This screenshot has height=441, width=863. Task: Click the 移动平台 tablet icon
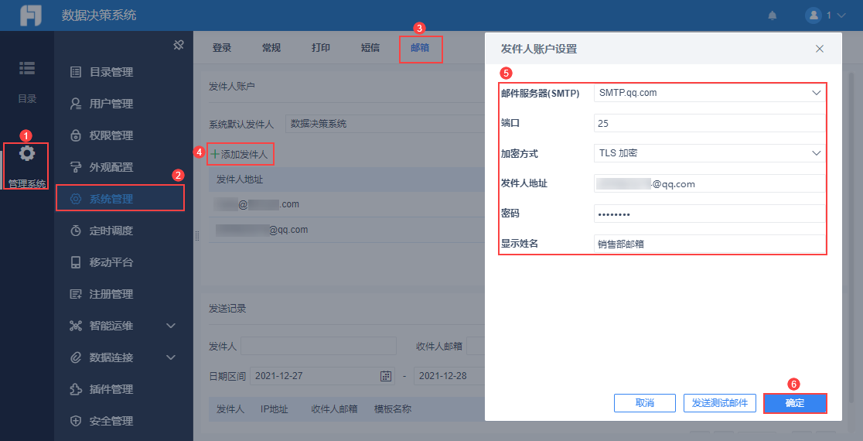(x=76, y=262)
